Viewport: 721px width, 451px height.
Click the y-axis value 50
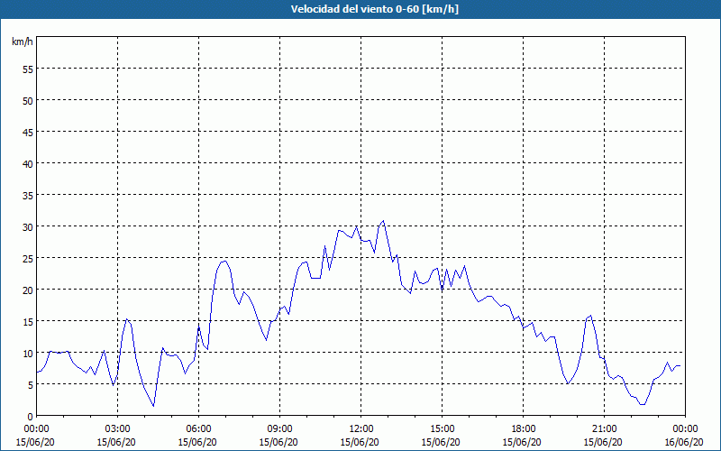tap(28, 100)
